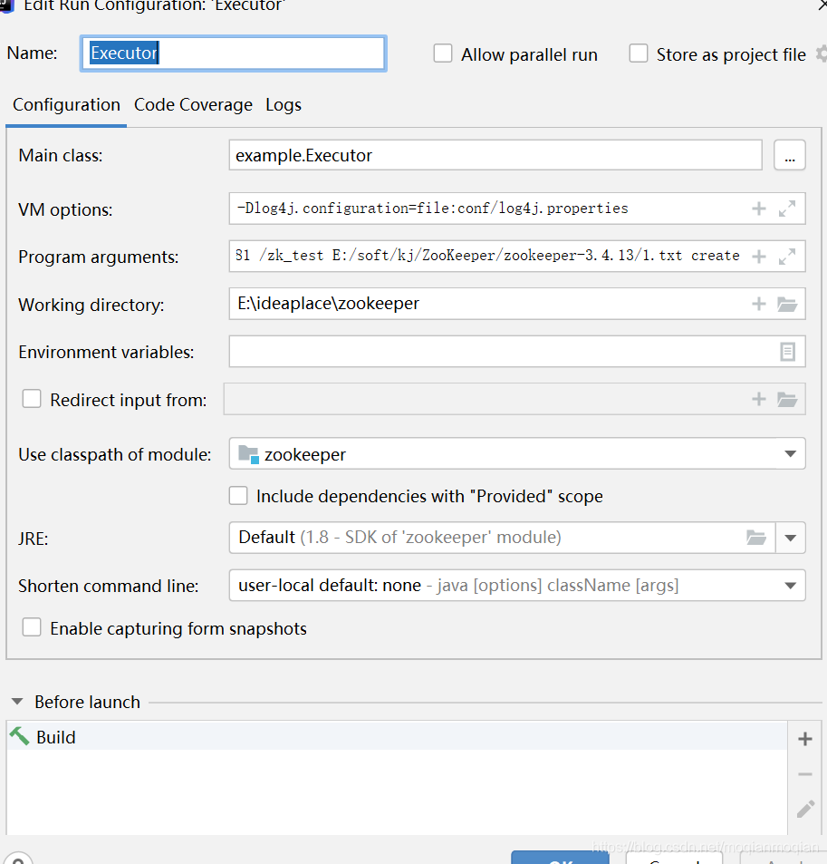Enable Redirect input from checkbox
Screen dimensions: 827x864
(32, 399)
